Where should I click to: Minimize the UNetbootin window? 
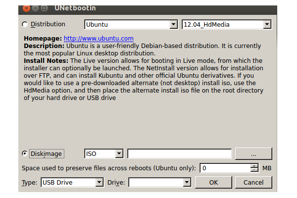35,8
